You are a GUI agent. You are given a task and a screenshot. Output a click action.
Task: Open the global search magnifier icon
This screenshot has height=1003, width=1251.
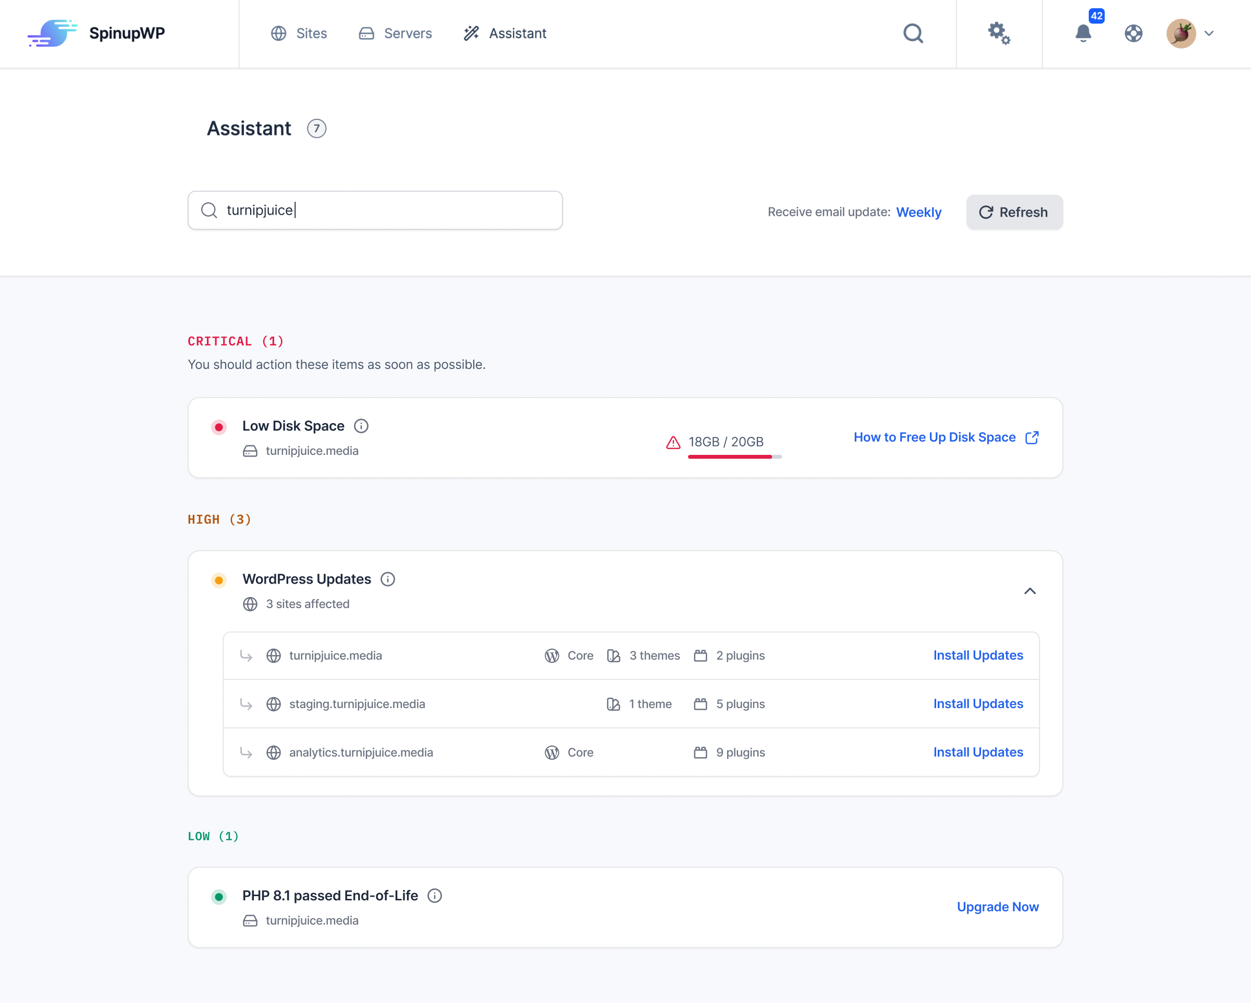coord(913,34)
